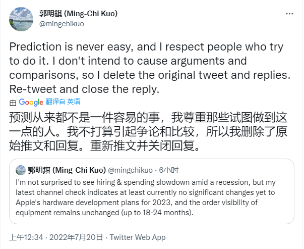Click the 6小时 timestamp in quoted tweet
304x249 pixels.
click(168, 170)
